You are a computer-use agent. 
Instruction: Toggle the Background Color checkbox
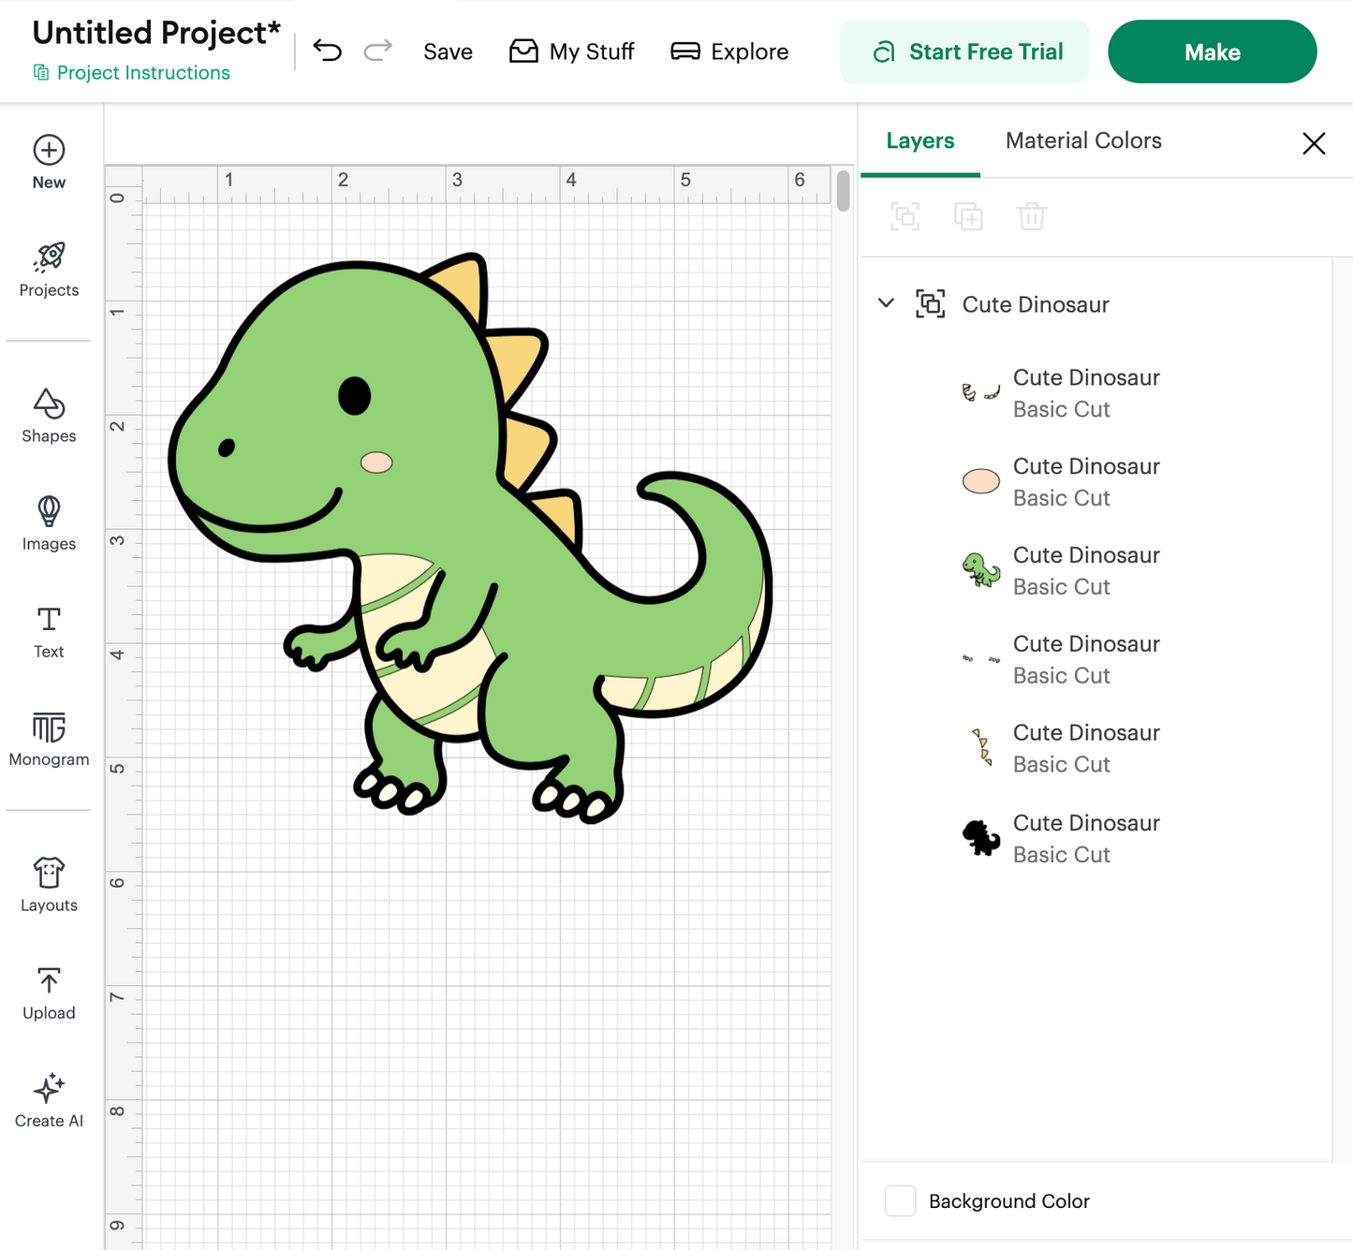pyautogui.click(x=900, y=1200)
